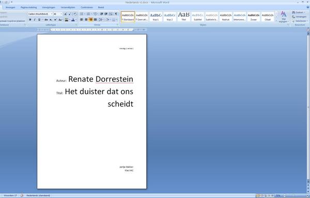
Task: Align text left
Action: (81, 20)
